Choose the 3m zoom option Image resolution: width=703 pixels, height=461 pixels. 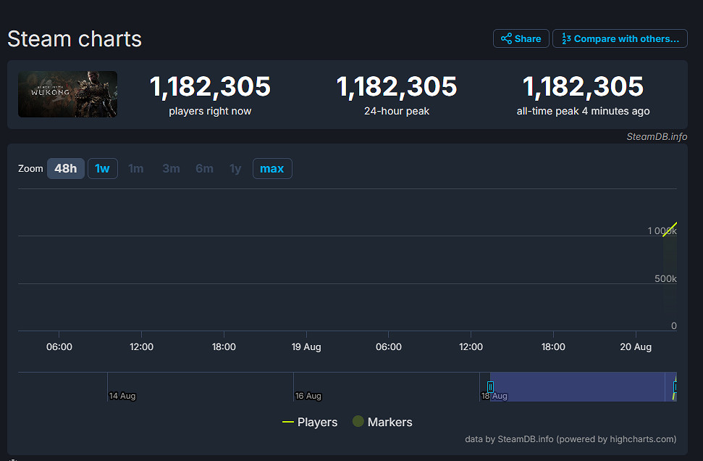(x=171, y=169)
